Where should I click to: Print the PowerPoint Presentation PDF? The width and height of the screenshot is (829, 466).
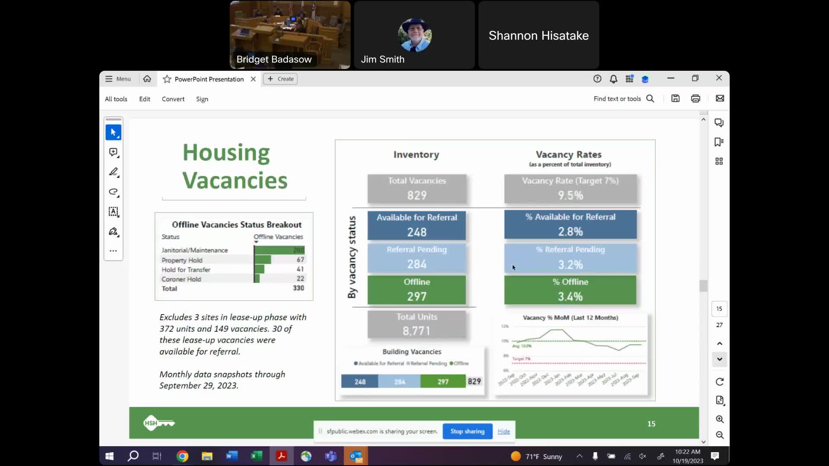(696, 98)
